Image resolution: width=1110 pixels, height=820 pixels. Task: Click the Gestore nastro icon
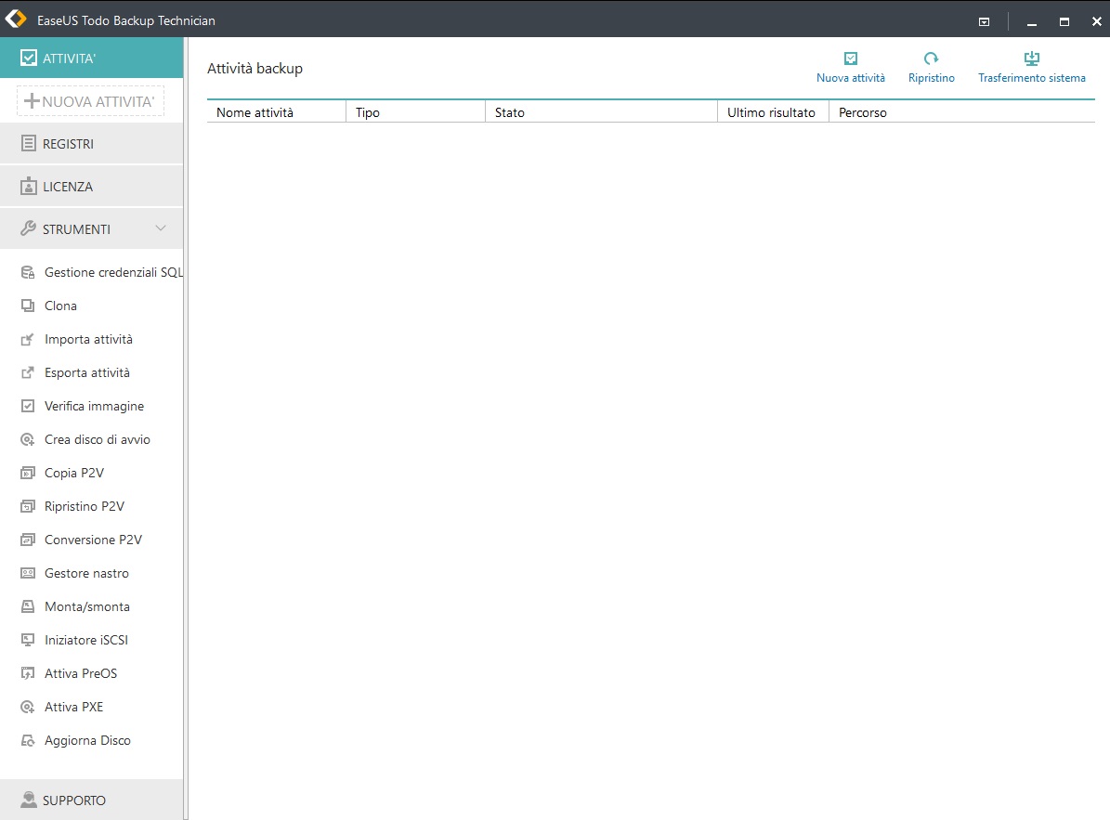coord(28,573)
